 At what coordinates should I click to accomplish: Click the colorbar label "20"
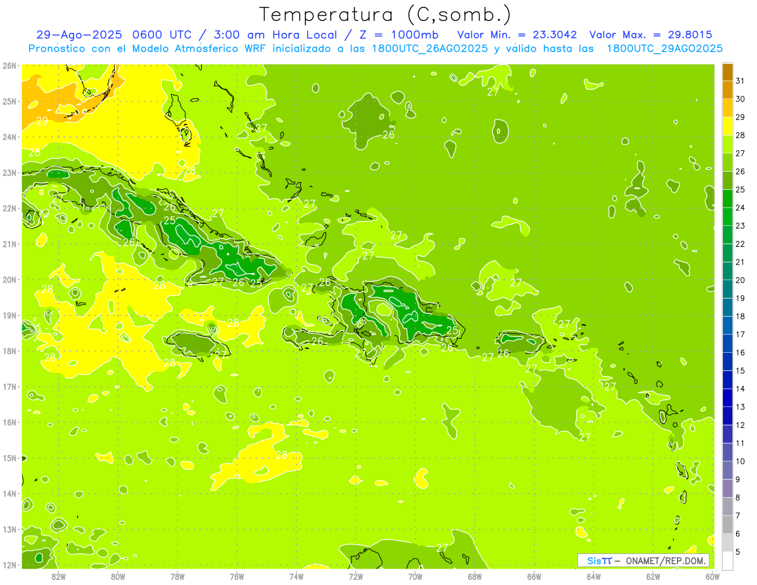click(741, 280)
